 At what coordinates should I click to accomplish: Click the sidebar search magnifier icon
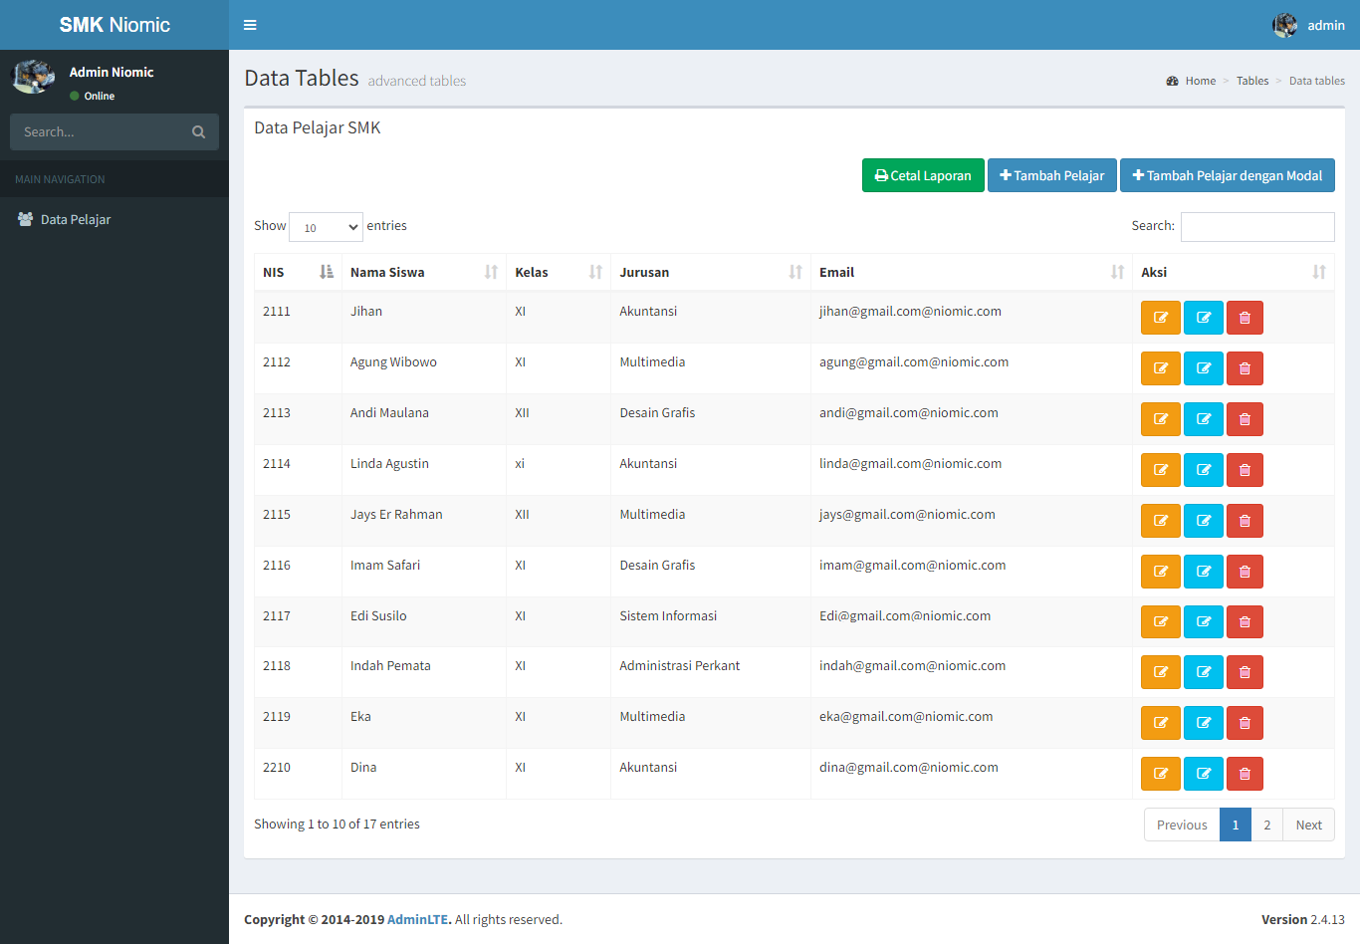[198, 131]
